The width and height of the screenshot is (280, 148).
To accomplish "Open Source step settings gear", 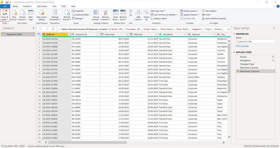I will 273,57.
